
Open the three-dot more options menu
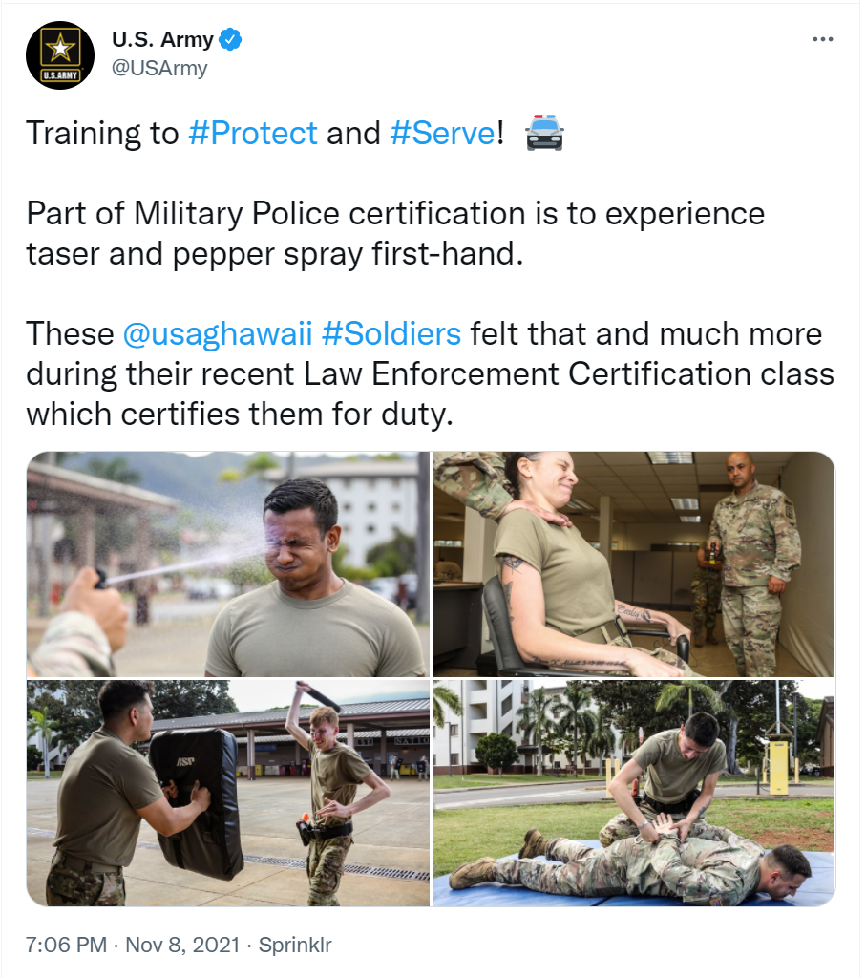coord(822,39)
